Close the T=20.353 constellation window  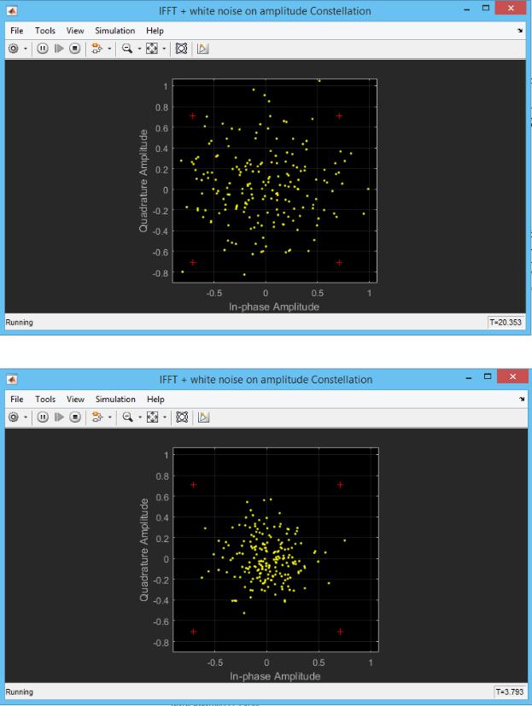point(511,8)
